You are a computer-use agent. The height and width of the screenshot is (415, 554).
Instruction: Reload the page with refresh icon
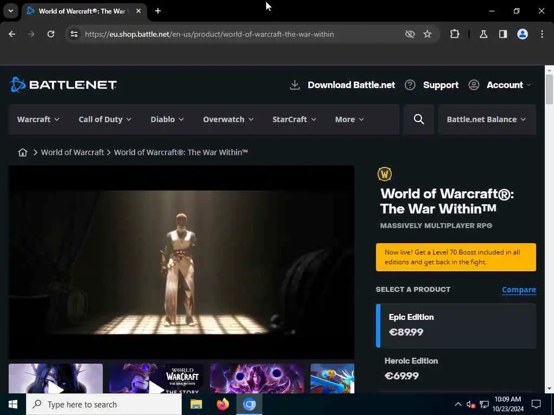51,34
